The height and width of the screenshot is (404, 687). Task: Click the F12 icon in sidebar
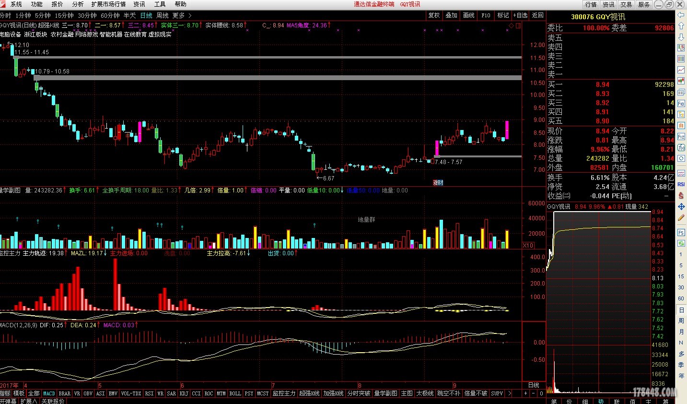point(681,137)
